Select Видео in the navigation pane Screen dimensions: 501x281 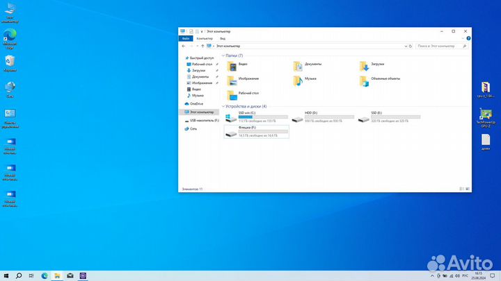tap(194, 90)
